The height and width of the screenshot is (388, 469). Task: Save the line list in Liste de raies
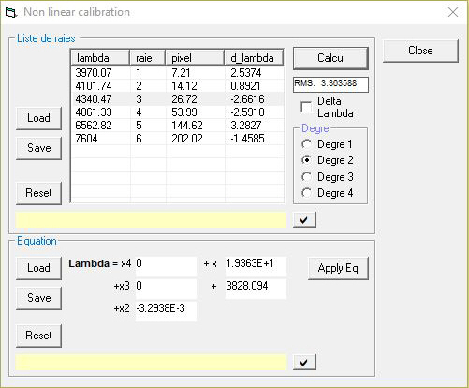38,148
